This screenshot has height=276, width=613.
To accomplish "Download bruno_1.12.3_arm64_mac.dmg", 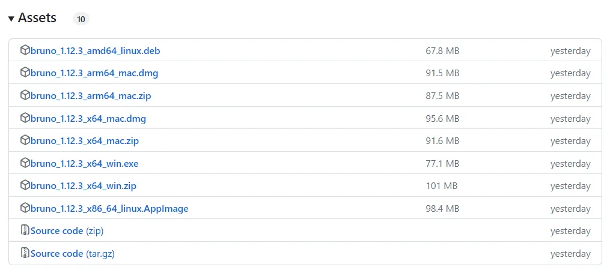I will (x=94, y=73).
